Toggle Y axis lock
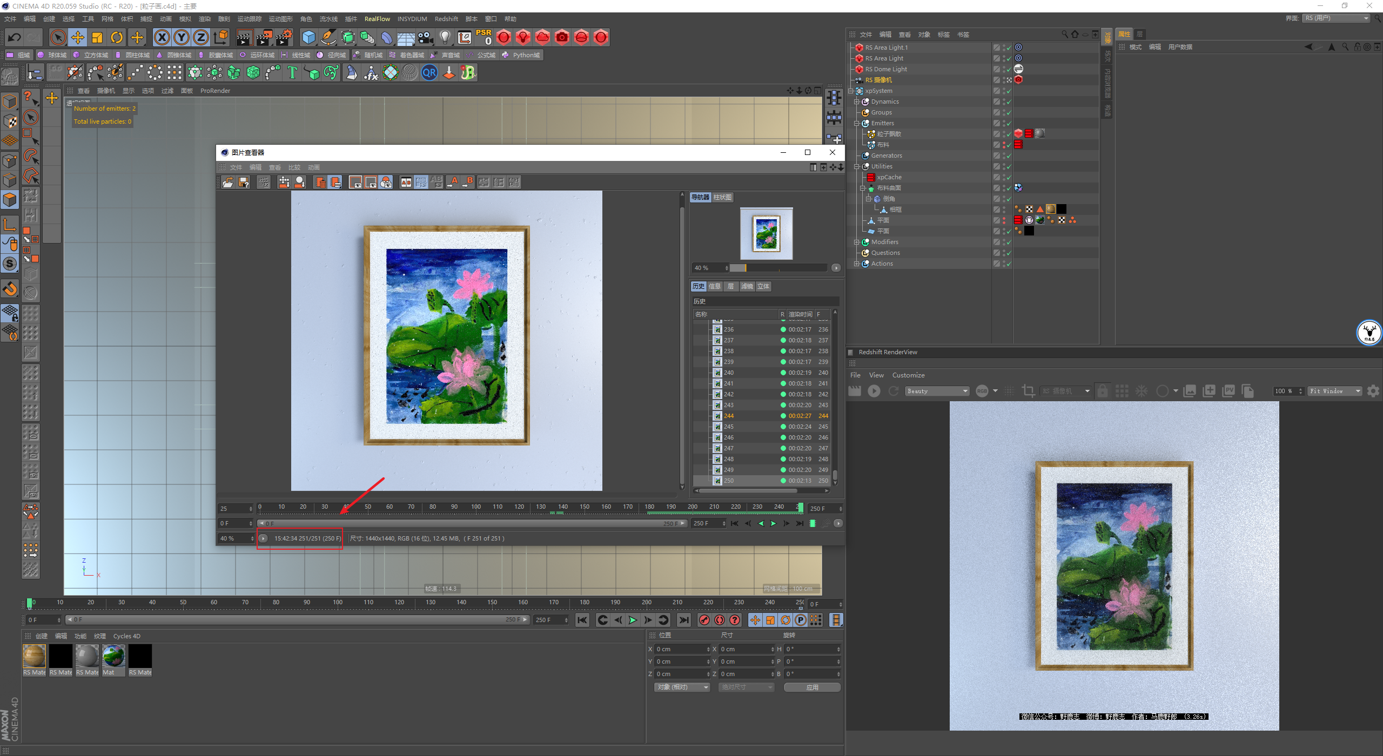1383x756 pixels. 182,37
